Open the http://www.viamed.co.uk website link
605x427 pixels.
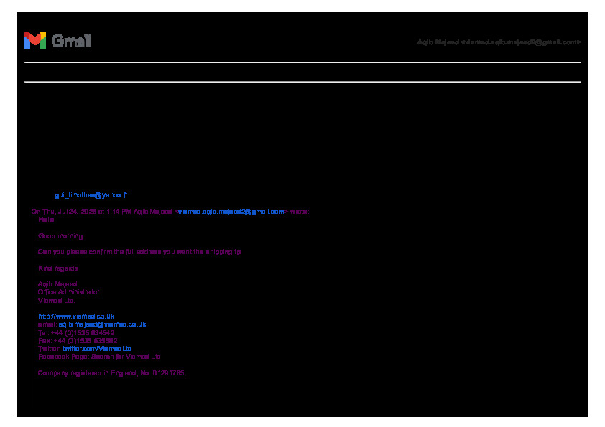point(76,316)
